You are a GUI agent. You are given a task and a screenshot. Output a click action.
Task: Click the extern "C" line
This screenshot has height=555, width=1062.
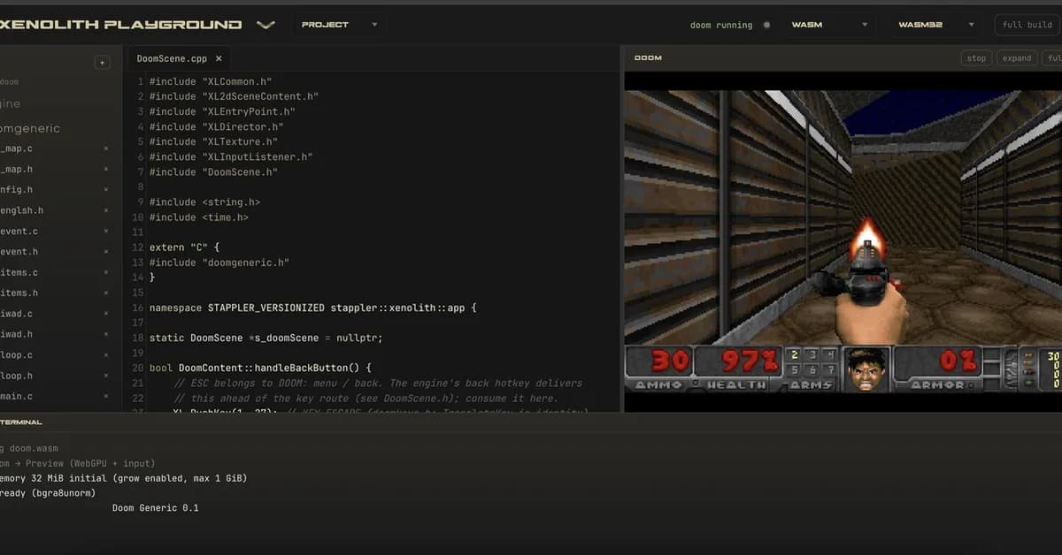pyautogui.click(x=184, y=247)
